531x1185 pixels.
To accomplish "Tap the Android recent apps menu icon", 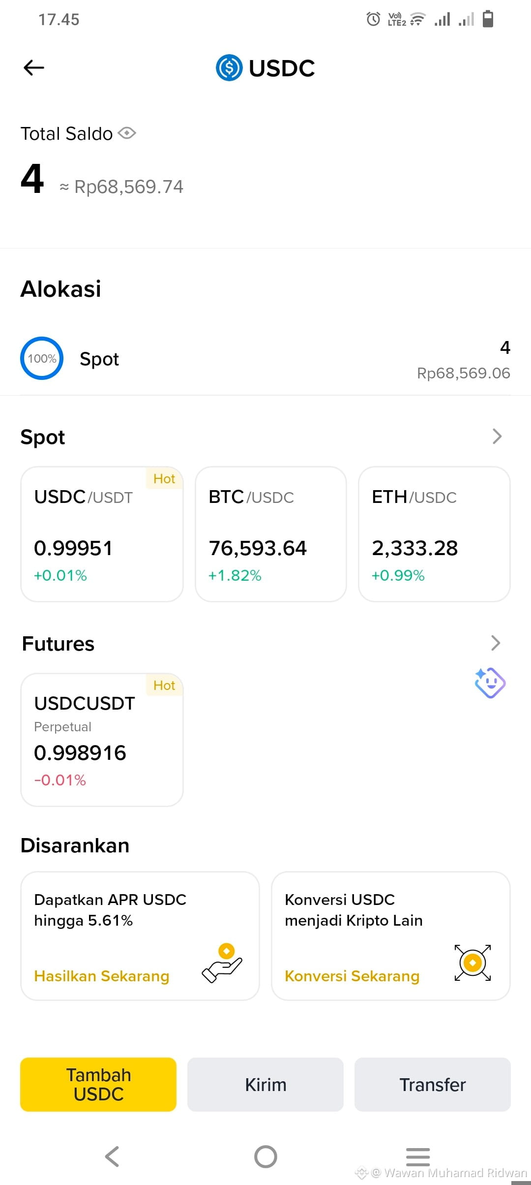I will coord(418,1156).
